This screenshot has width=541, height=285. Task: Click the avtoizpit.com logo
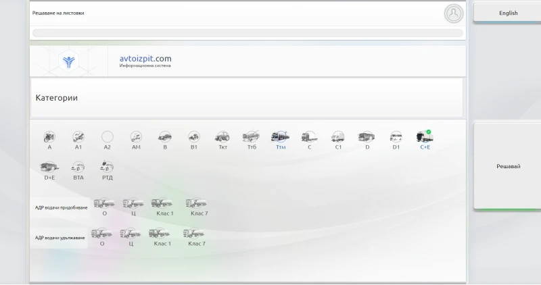coord(70,61)
